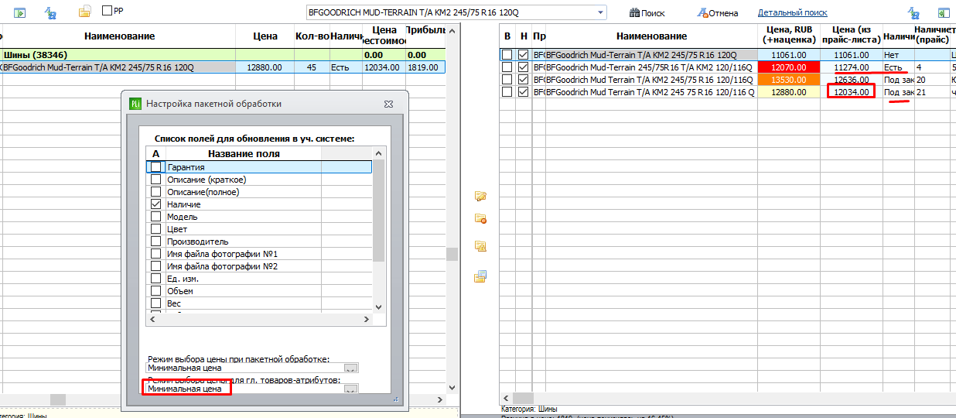
Task: Click the Цена (из прайс-листа) column header
Action: 851,34
